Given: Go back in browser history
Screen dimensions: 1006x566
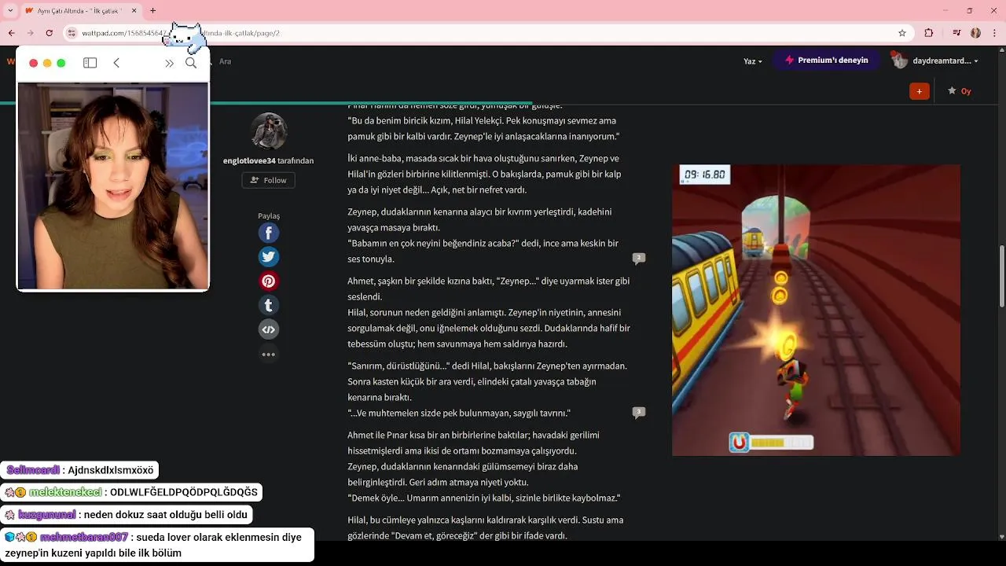Looking at the screenshot, I should coord(11,33).
